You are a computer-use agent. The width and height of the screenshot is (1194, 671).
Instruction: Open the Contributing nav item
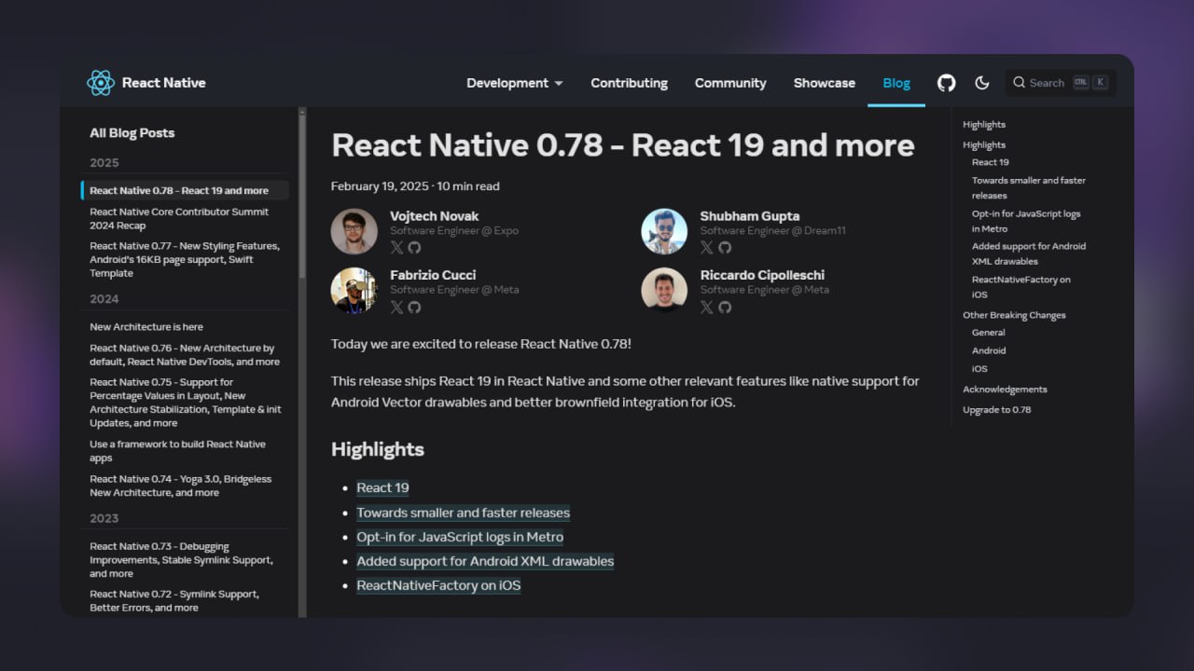click(629, 83)
